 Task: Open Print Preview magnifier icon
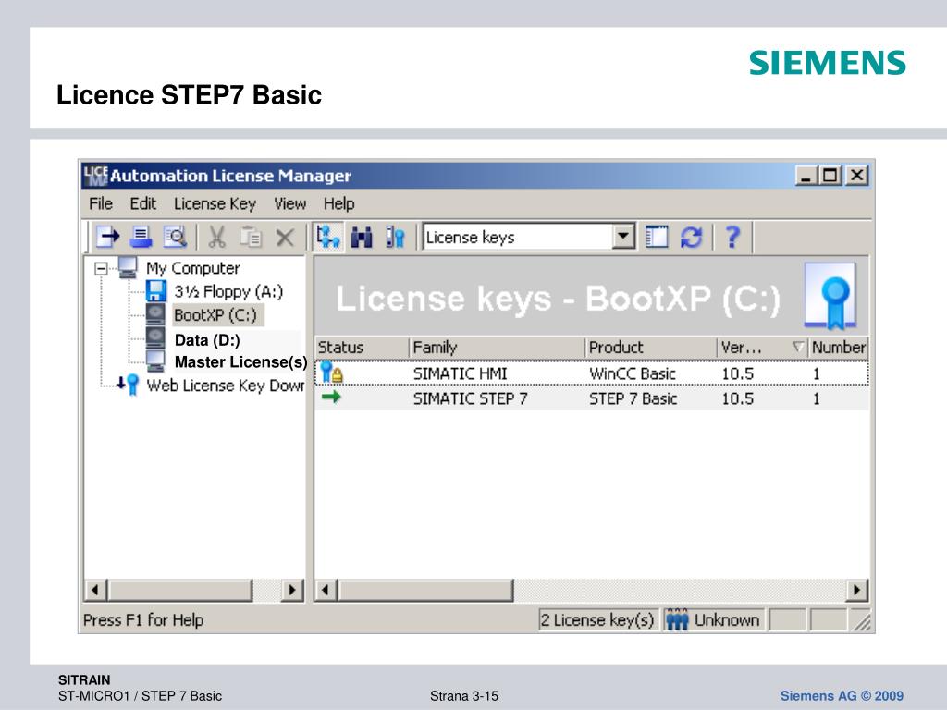(x=176, y=237)
